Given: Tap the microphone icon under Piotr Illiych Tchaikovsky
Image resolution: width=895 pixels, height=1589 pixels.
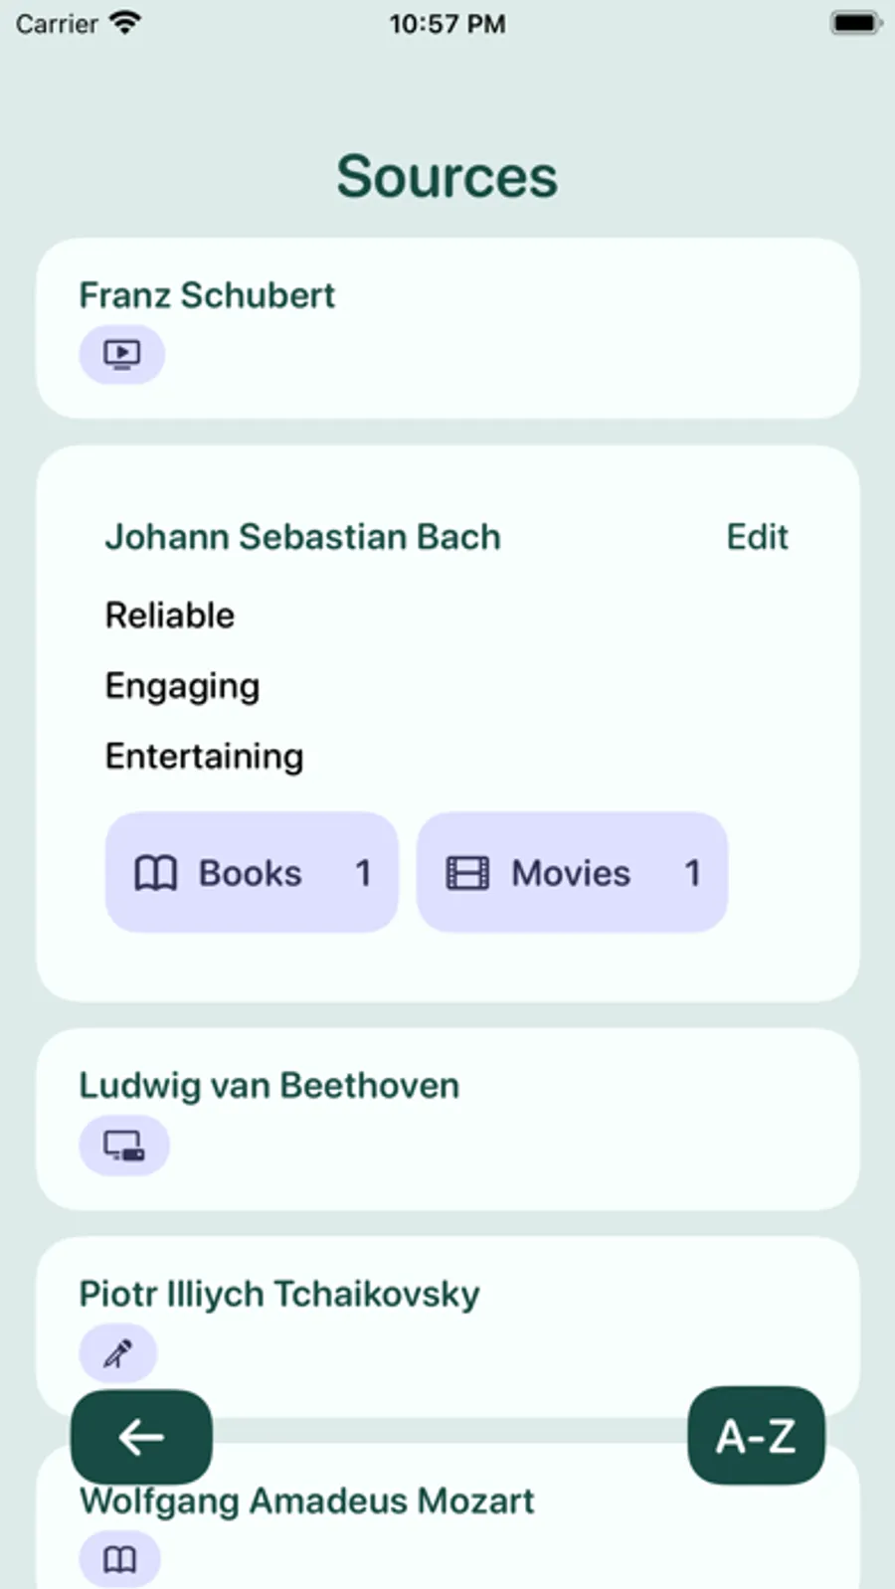Looking at the screenshot, I should coord(118,1353).
